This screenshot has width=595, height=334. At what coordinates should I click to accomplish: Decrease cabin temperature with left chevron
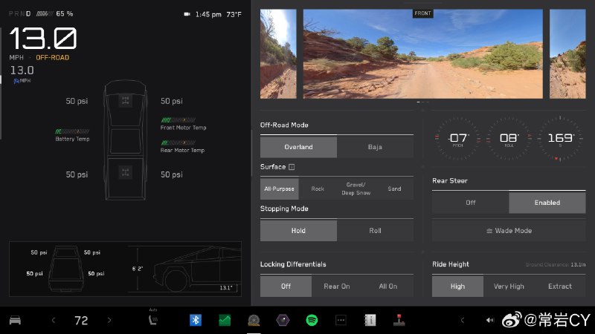pyautogui.click(x=54, y=321)
